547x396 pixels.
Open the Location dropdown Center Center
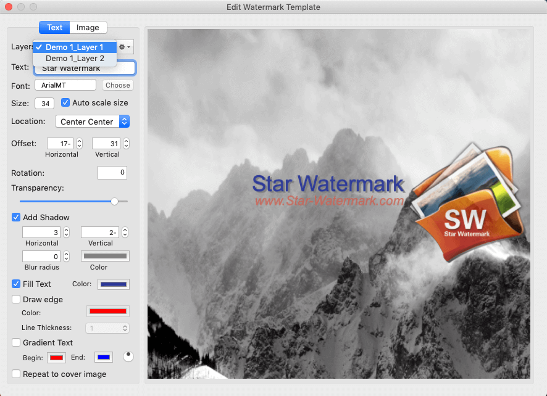(x=93, y=122)
